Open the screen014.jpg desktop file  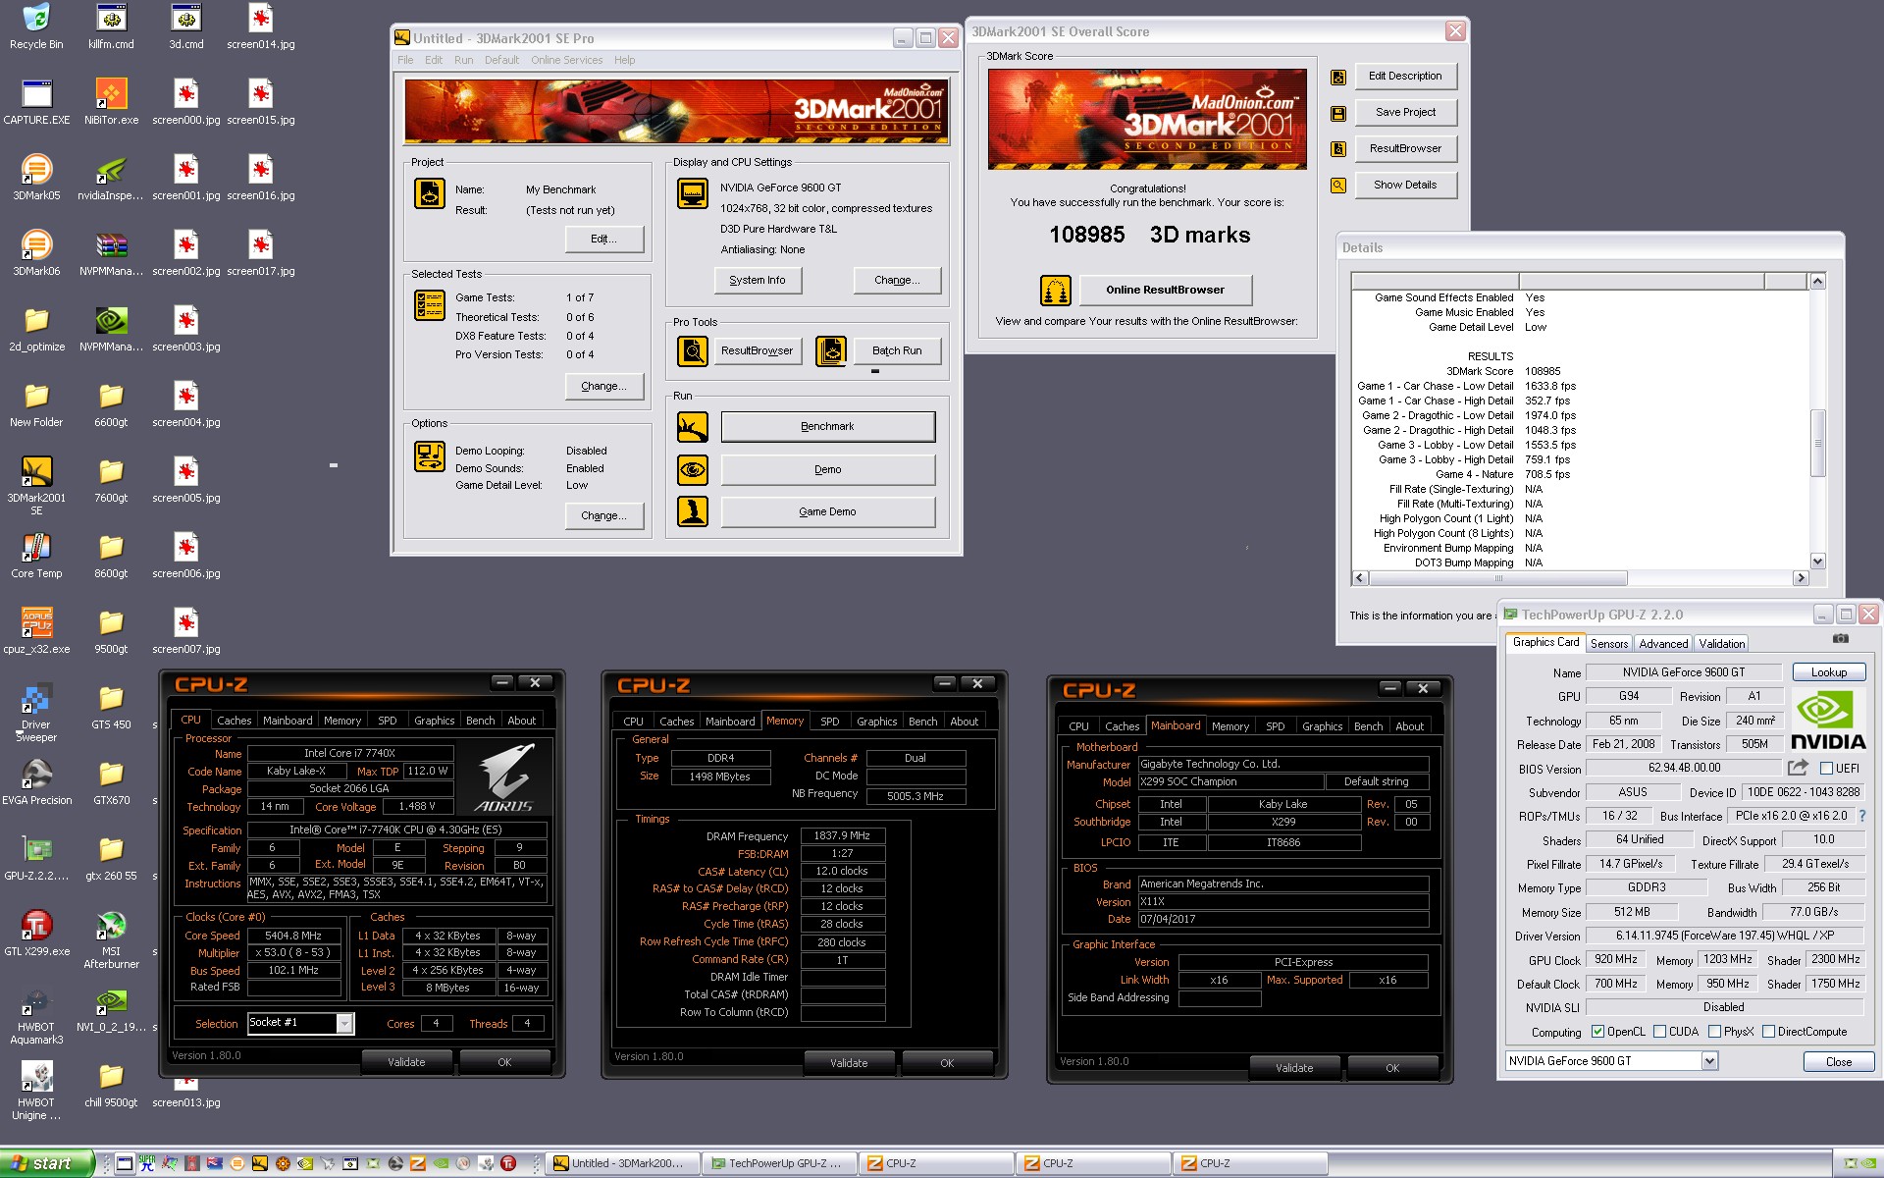(x=260, y=27)
